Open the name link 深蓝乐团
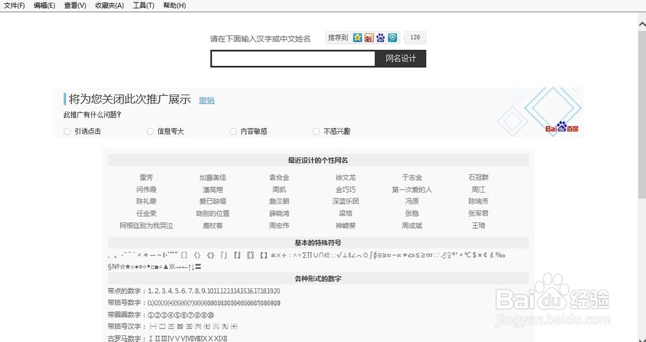The height and width of the screenshot is (342, 646). (x=346, y=201)
